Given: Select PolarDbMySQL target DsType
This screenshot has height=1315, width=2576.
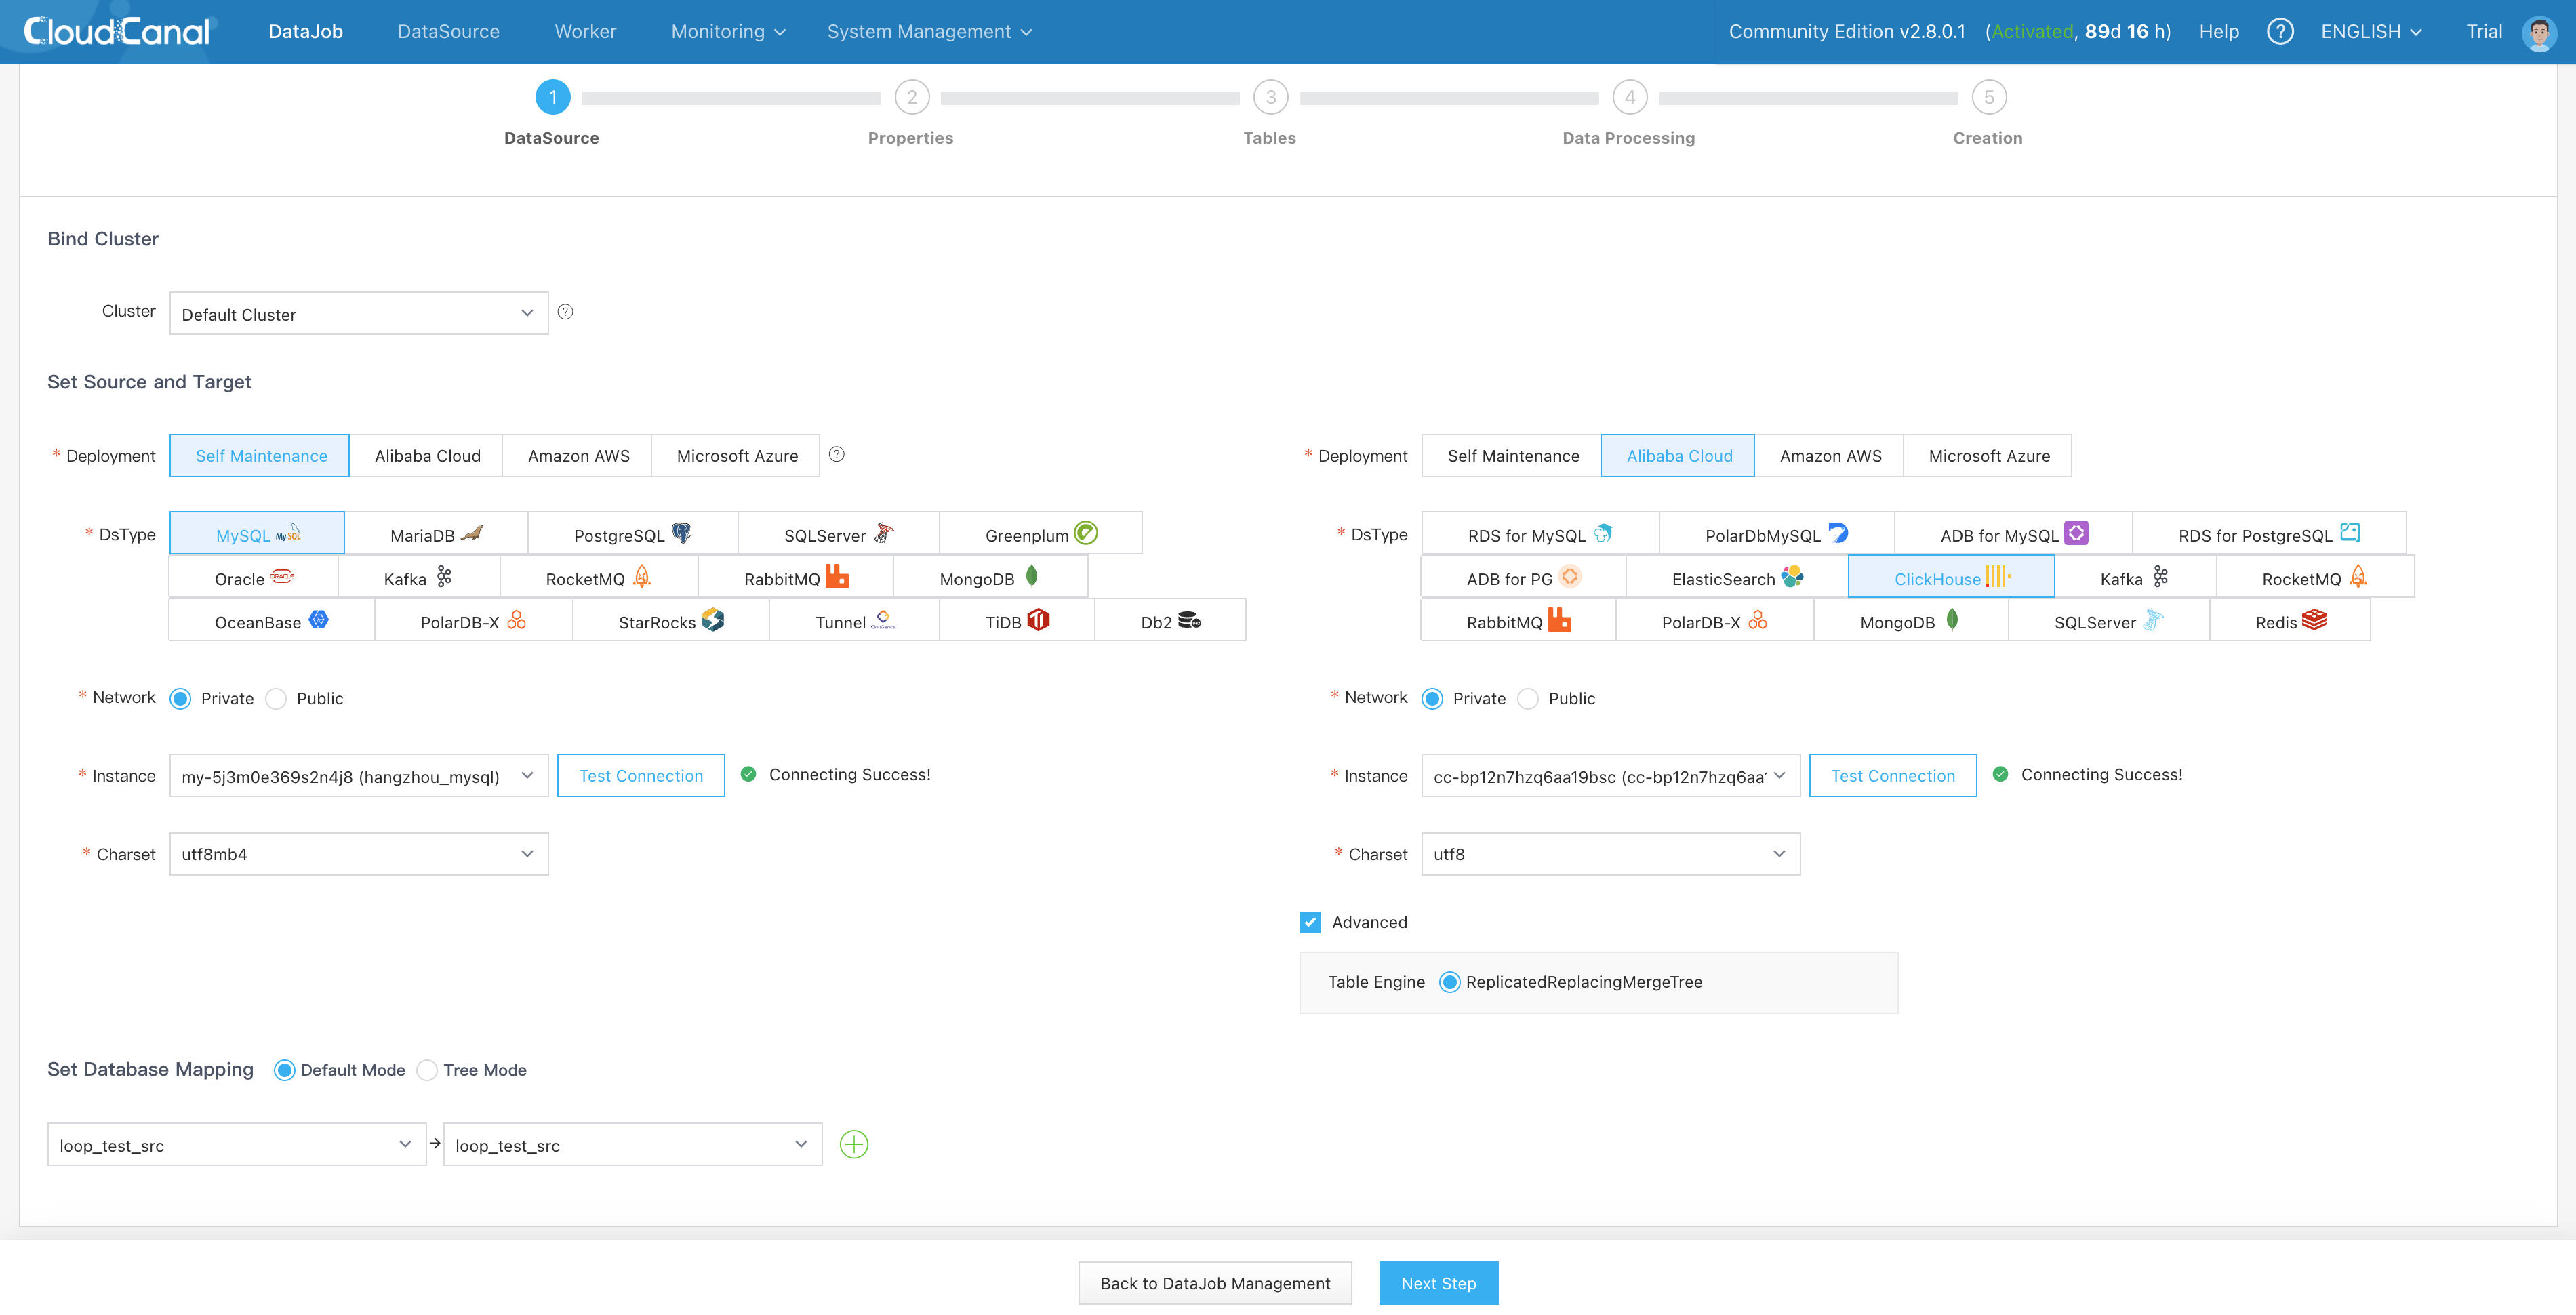Looking at the screenshot, I should tap(1776, 534).
